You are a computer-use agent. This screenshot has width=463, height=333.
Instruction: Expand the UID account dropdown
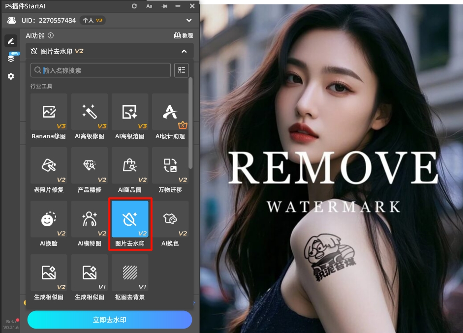click(189, 20)
